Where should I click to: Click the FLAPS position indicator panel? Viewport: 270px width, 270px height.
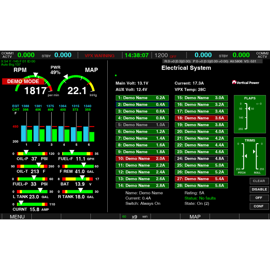(x=250, y=114)
